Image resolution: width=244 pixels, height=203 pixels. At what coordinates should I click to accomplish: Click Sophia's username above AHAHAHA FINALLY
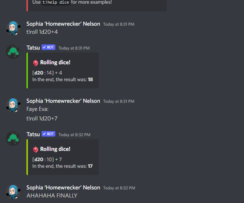click(x=63, y=188)
